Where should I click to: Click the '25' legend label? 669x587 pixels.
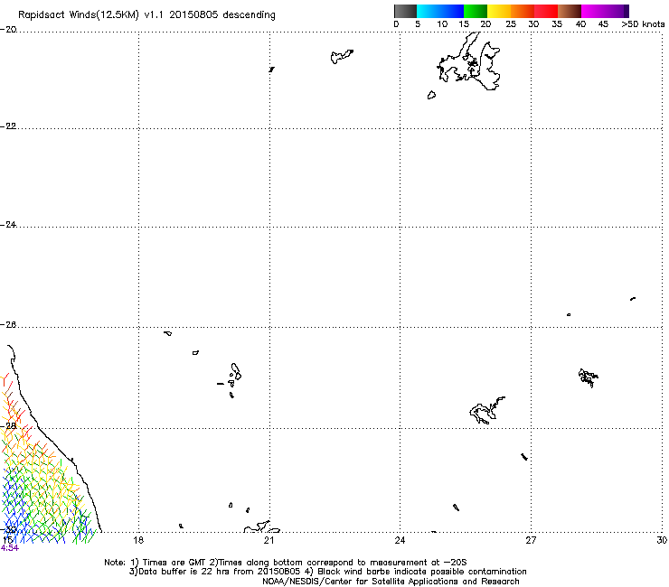pos(511,24)
